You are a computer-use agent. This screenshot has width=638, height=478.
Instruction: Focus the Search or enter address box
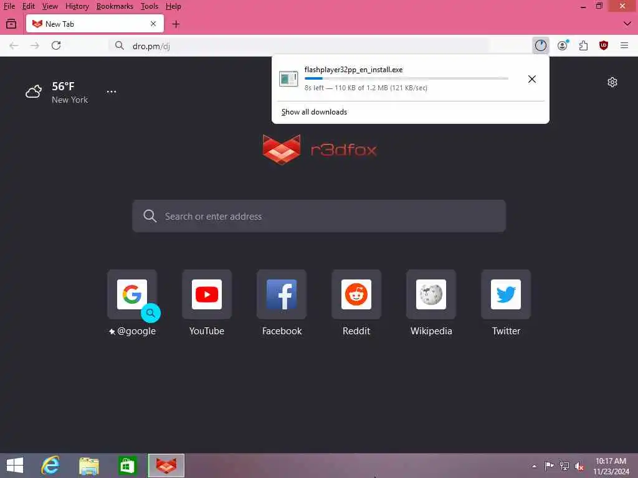tap(319, 216)
